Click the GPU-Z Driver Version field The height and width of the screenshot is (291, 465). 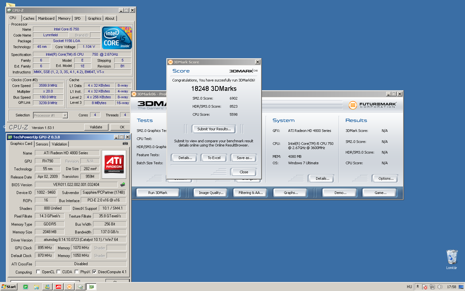[x=81, y=240]
